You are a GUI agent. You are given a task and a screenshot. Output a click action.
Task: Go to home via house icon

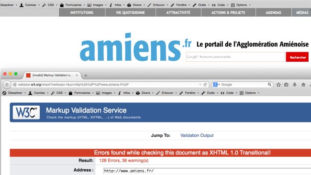(303, 85)
